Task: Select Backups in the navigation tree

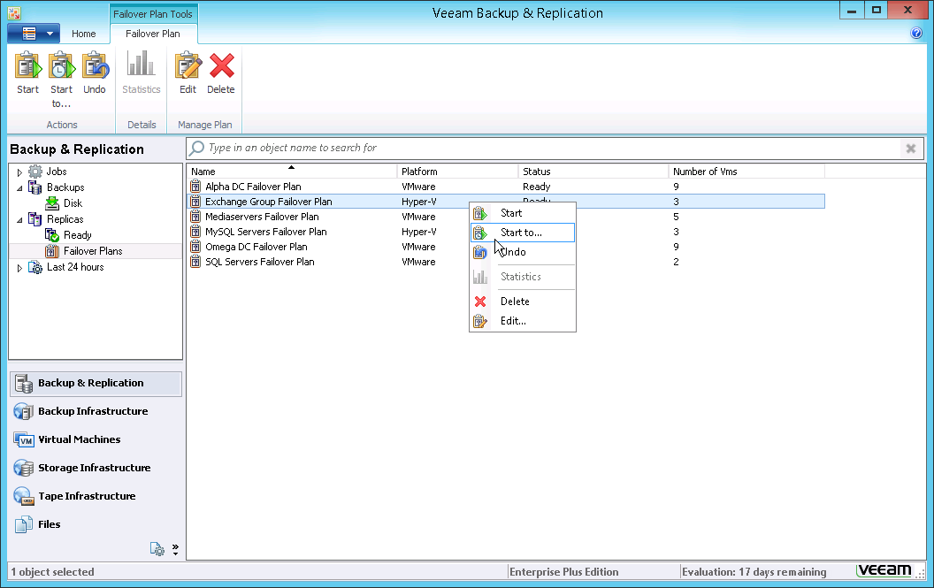Action: [x=65, y=187]
